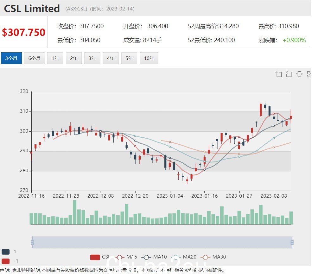This screenshot has width=312, height=275.
Task: Click the 52最低价 240.100 value
Action: click(225, 40)
